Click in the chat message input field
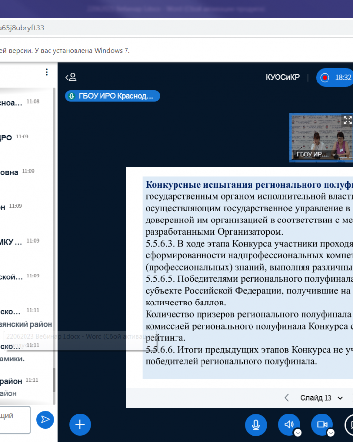 tap(14, 419)
